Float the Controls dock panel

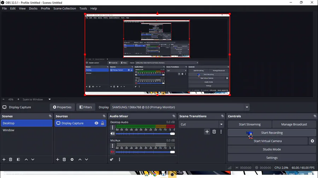[315, 116]
